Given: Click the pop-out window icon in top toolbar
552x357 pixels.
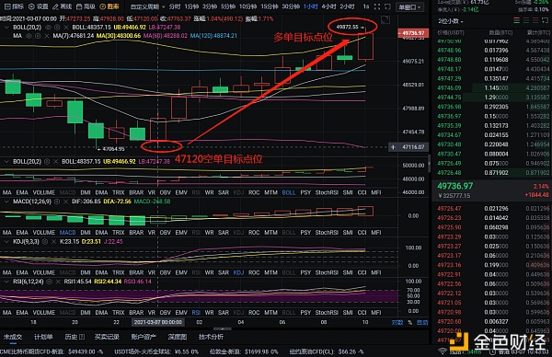Looking at the screenshot, I should point(387,6).
